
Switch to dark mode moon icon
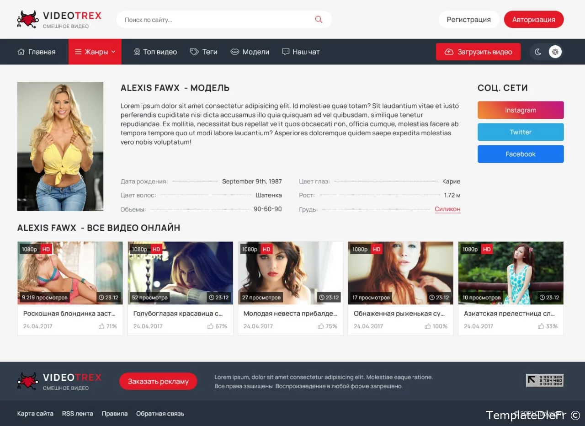click(538, 52)
